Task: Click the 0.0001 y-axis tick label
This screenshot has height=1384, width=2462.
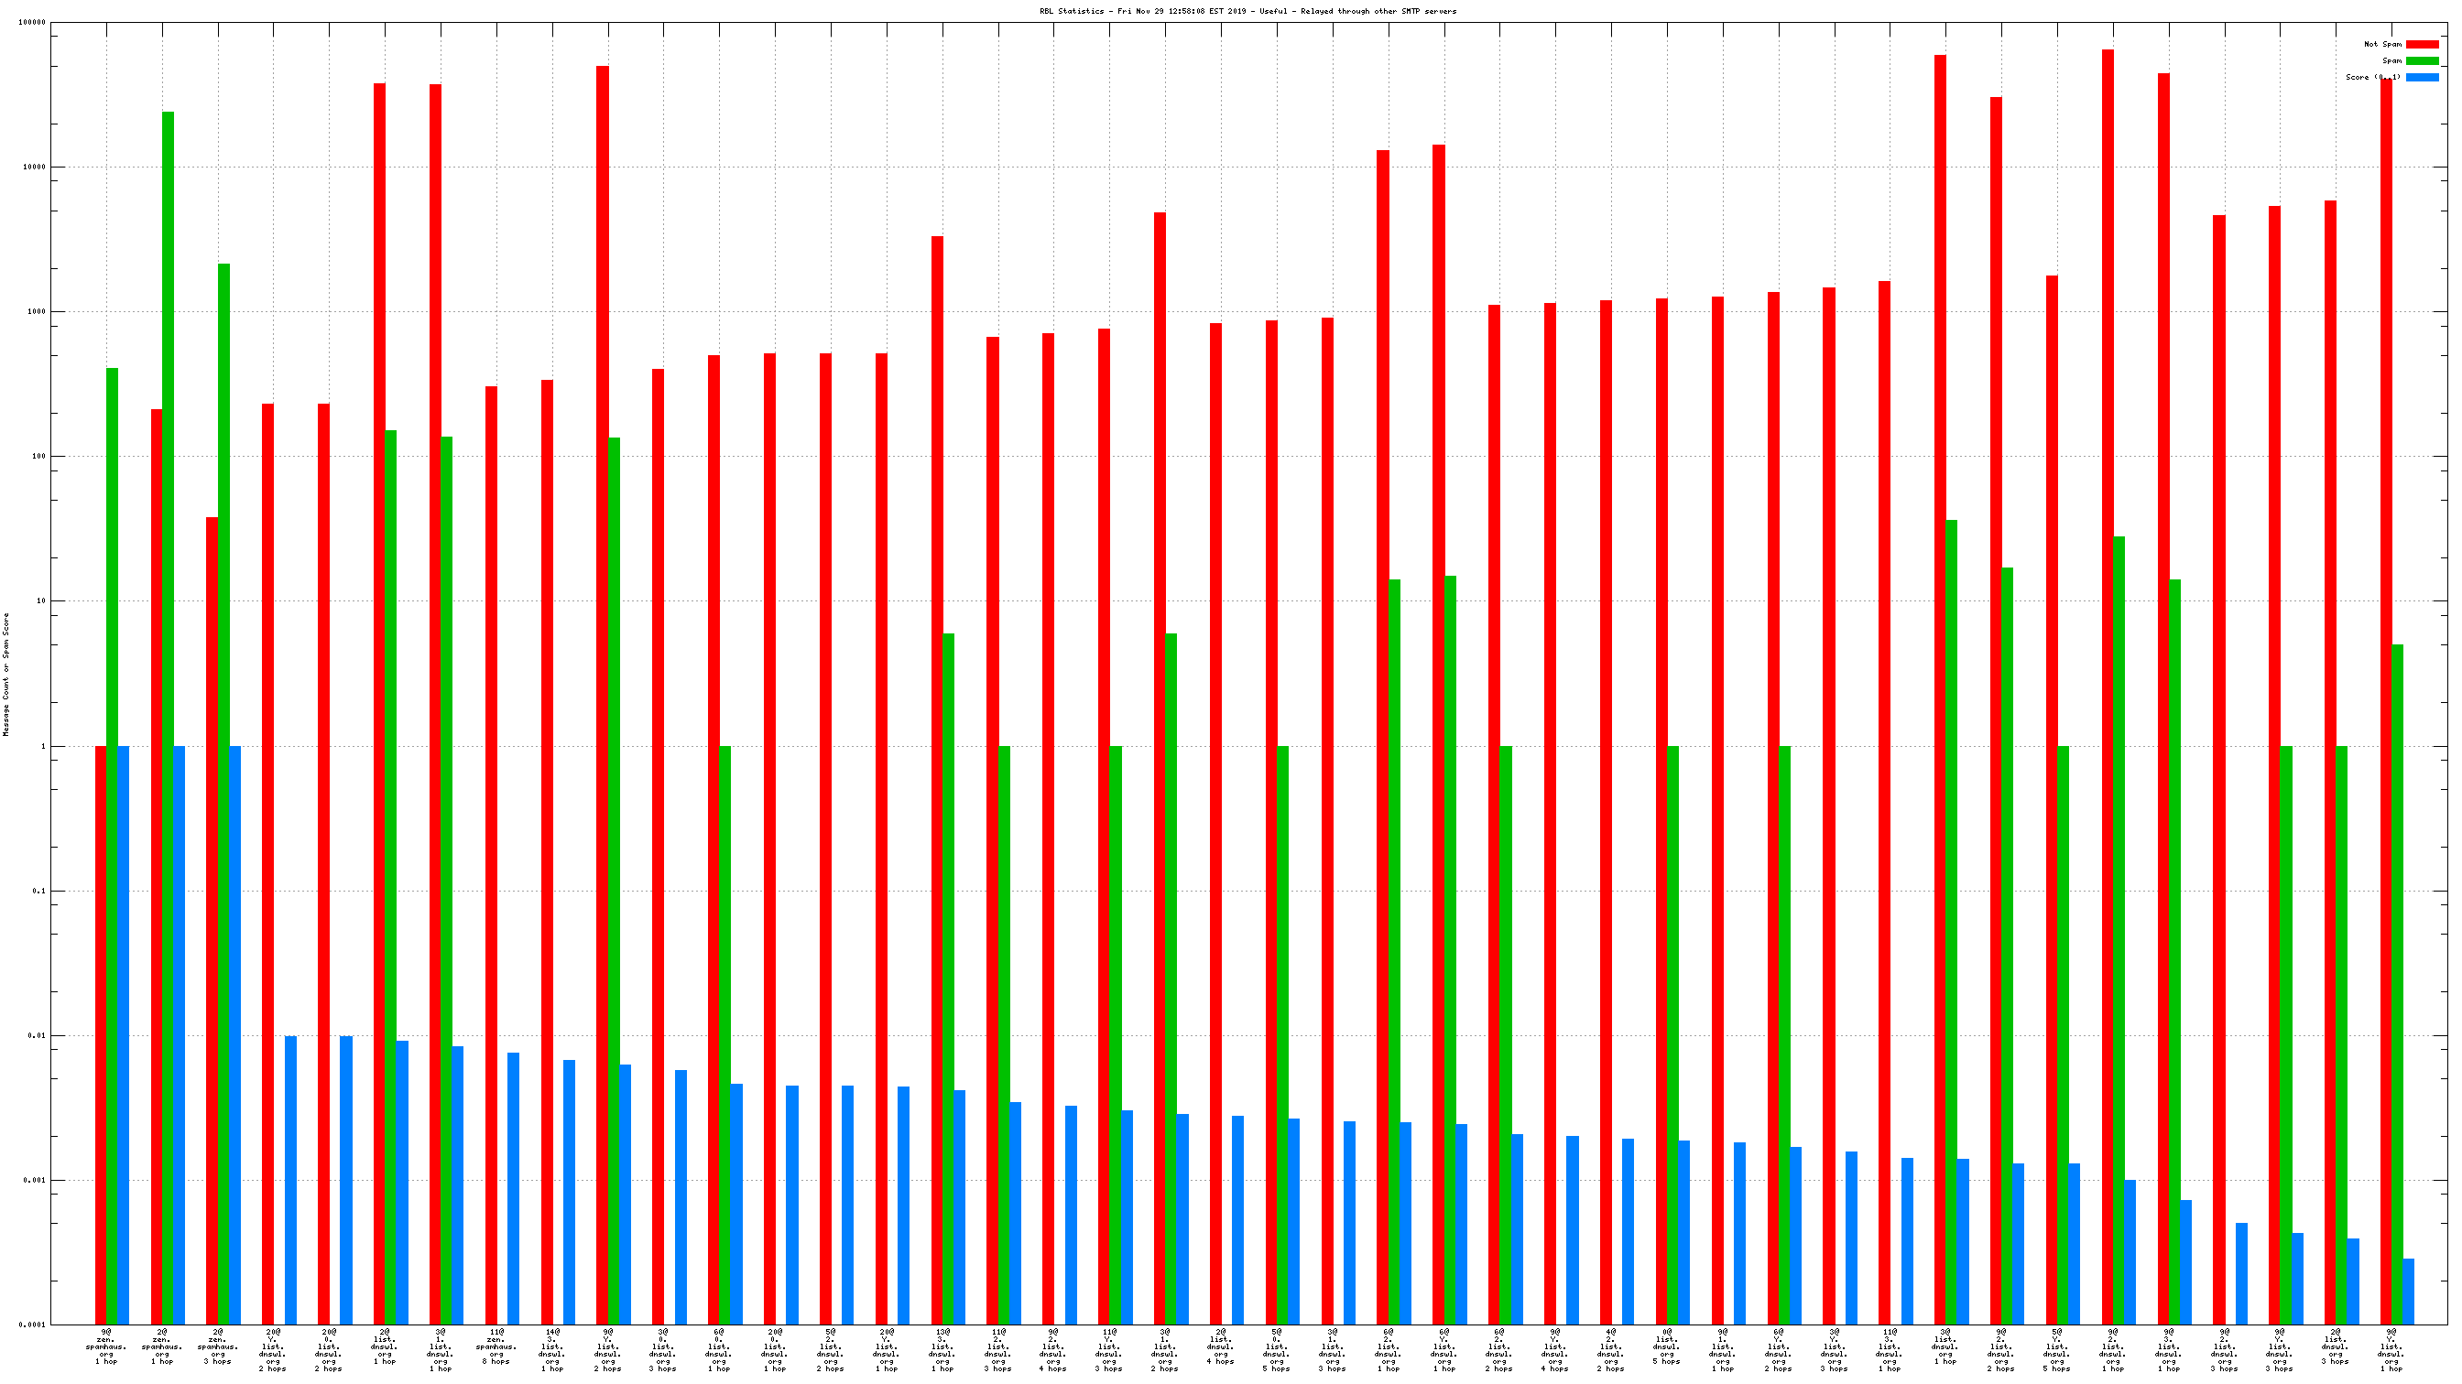Action: click(x=31, y=1325)
